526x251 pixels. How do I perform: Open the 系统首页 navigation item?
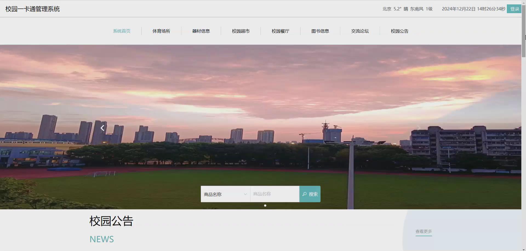[x=122, y=31]
